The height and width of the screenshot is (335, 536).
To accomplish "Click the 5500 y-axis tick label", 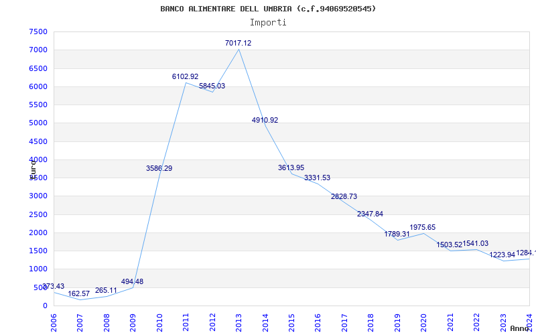I will (x=38, y=105).
